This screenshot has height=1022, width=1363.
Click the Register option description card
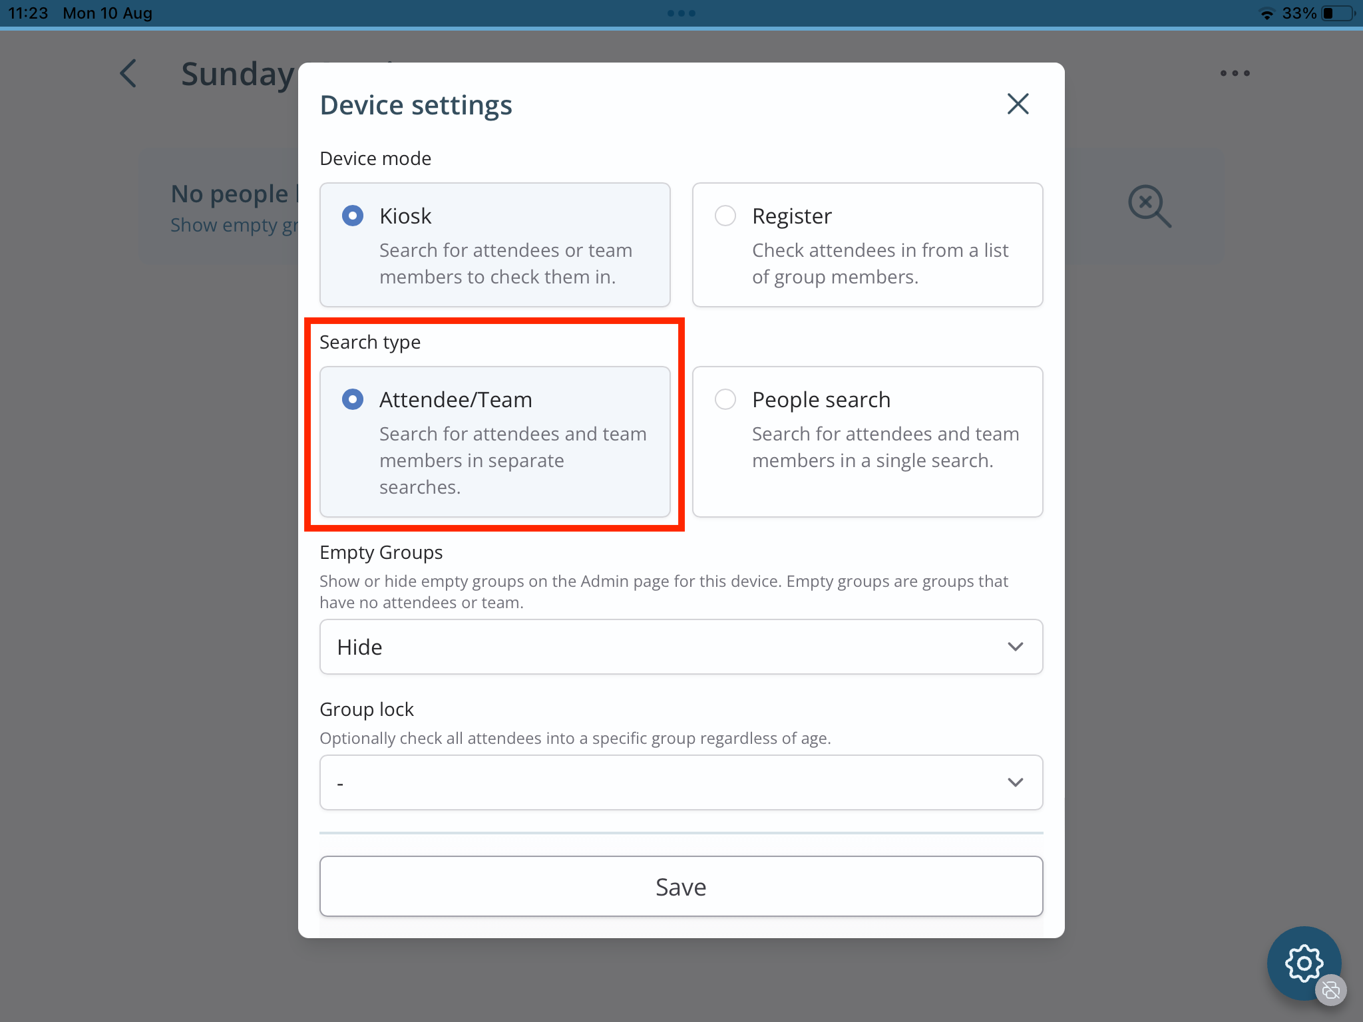[867, 245]
